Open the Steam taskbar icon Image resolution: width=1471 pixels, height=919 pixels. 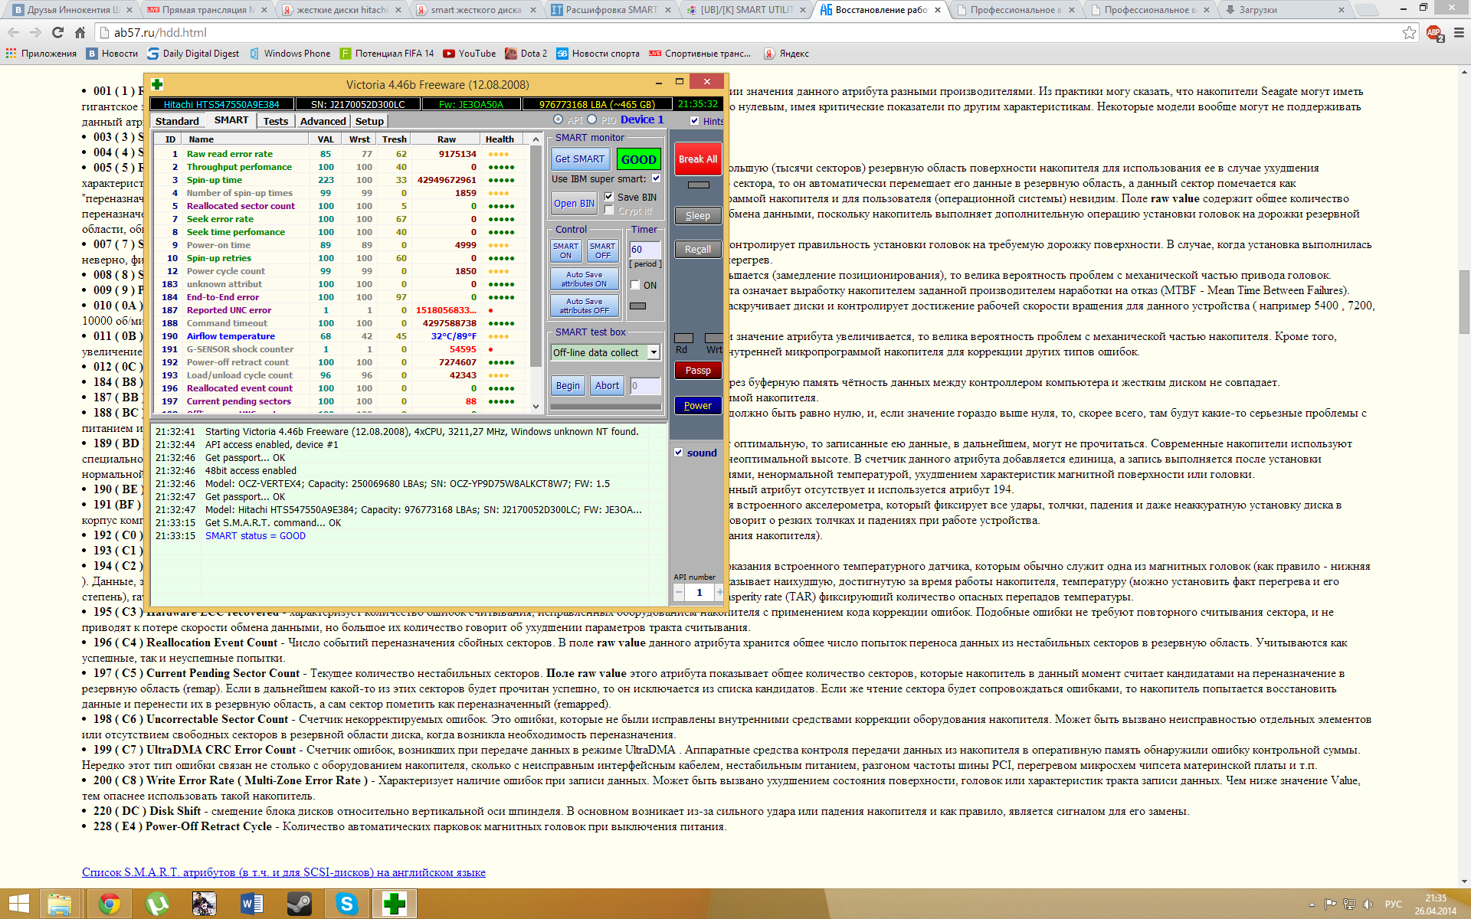click(x=299, y=904)
